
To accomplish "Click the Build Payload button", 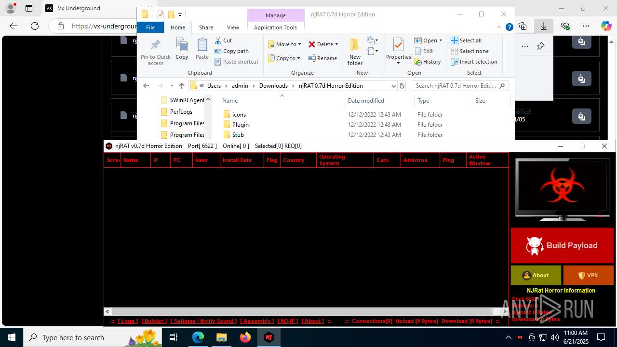I will pos(562,245).
